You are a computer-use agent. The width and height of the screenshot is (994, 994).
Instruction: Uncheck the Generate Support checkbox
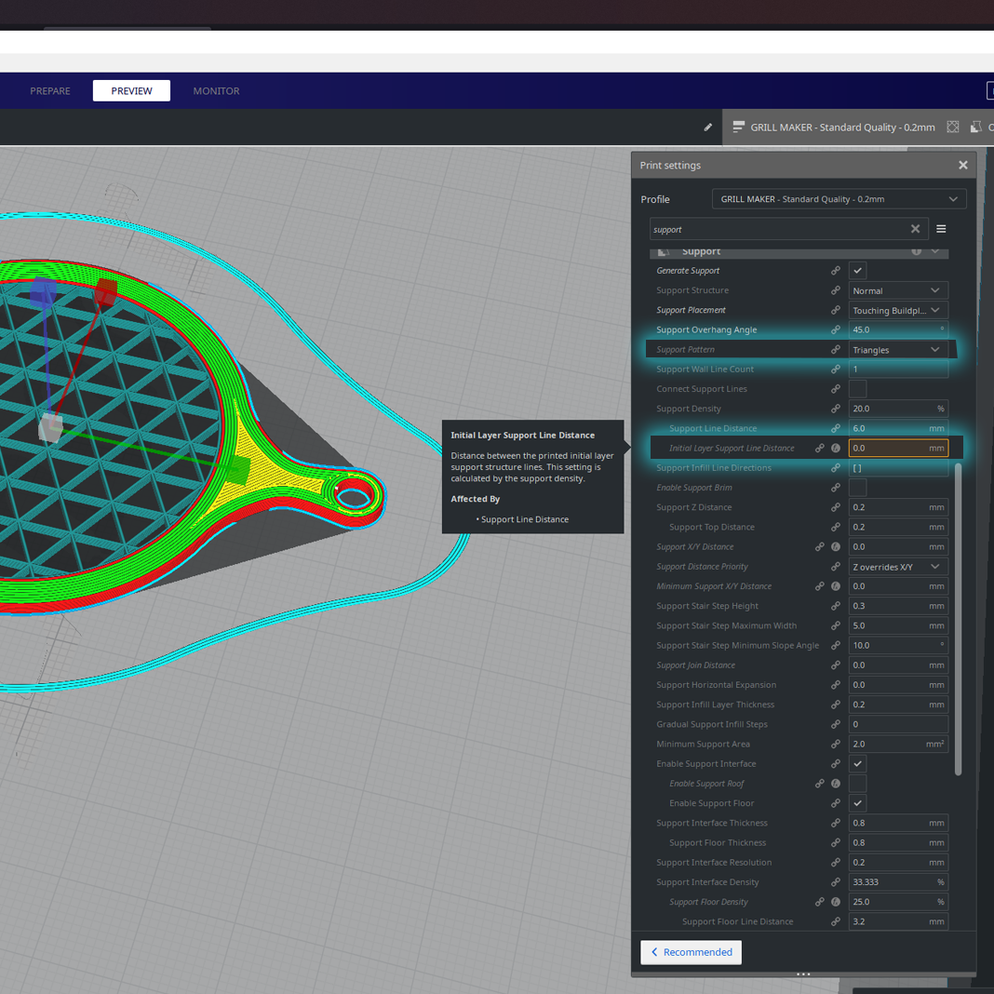pyautogui.click(x=857, y=271)
